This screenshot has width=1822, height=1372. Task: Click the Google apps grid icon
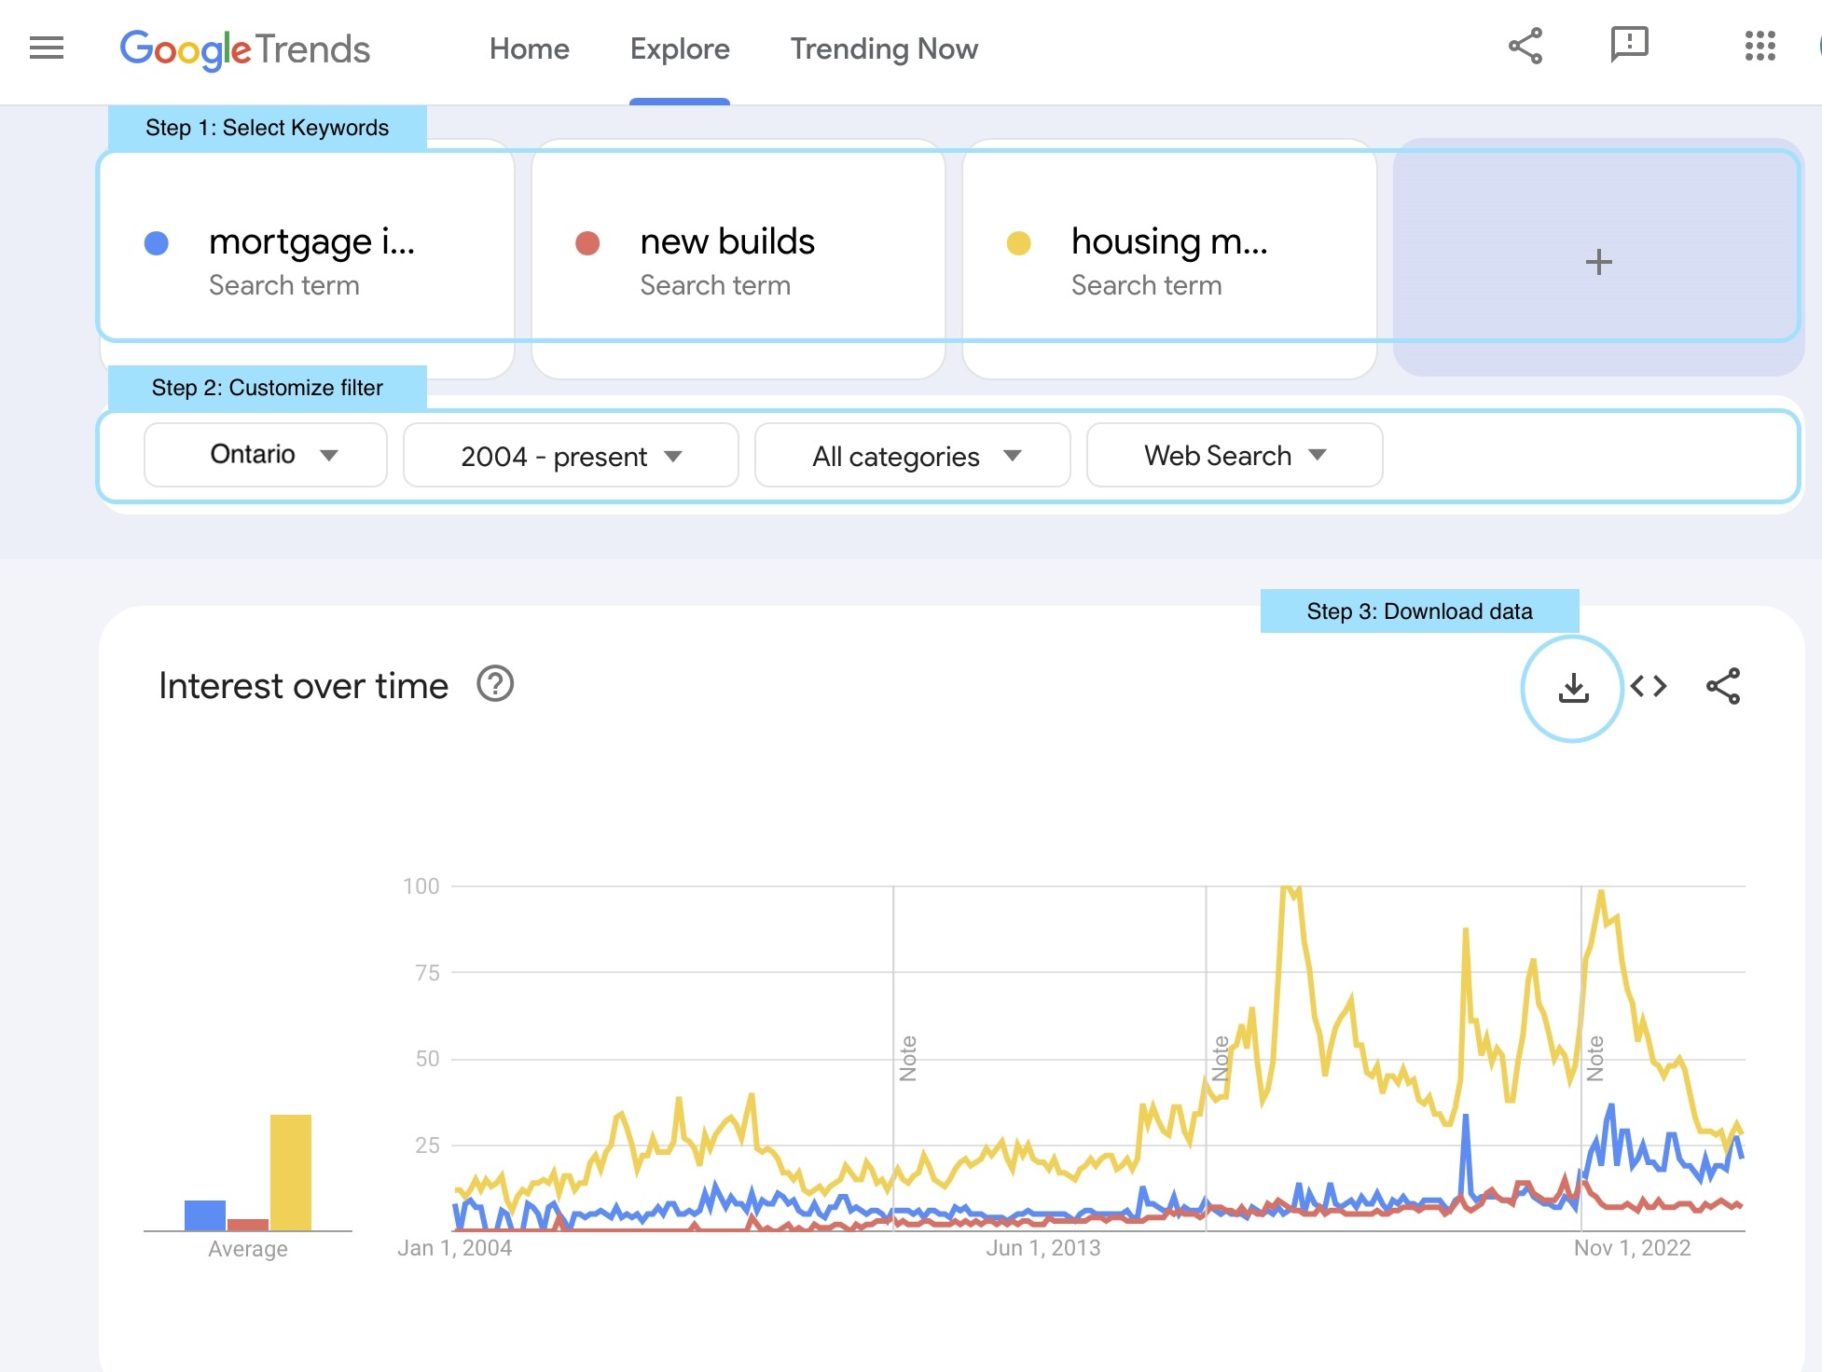click(x=1759, y=46)
